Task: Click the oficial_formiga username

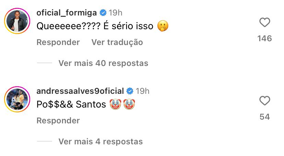Action: point(67,13)
